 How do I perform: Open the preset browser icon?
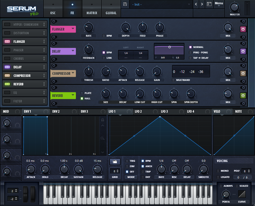[x=209, y=4]
